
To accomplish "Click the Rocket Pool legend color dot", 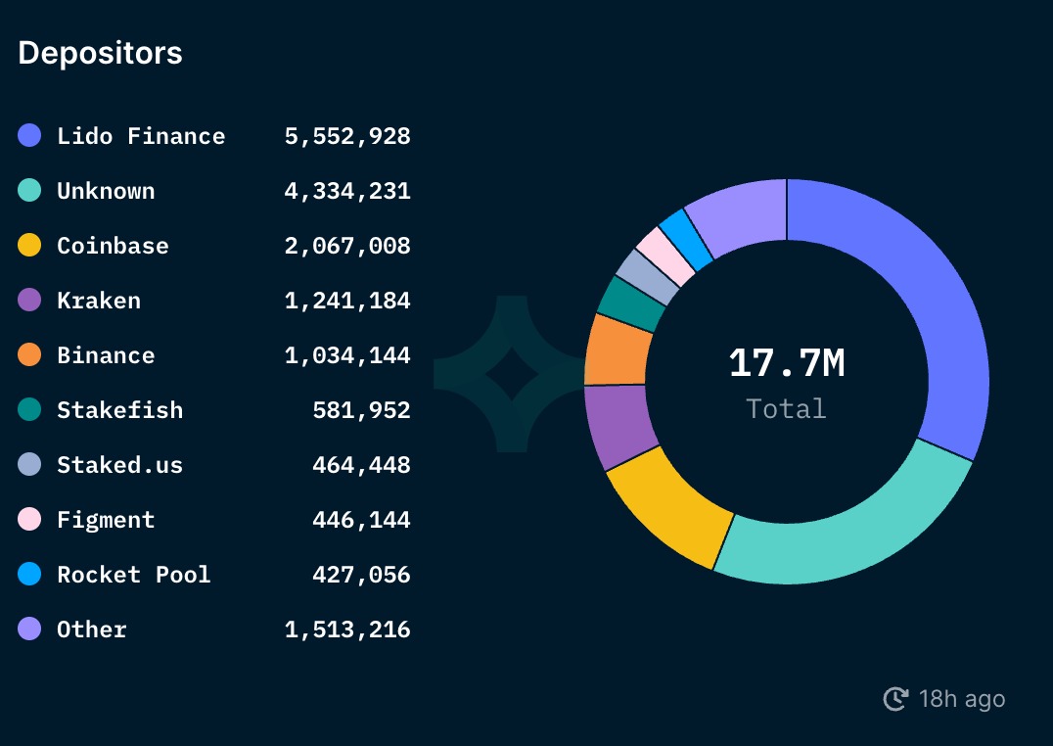I will [29, 574].
